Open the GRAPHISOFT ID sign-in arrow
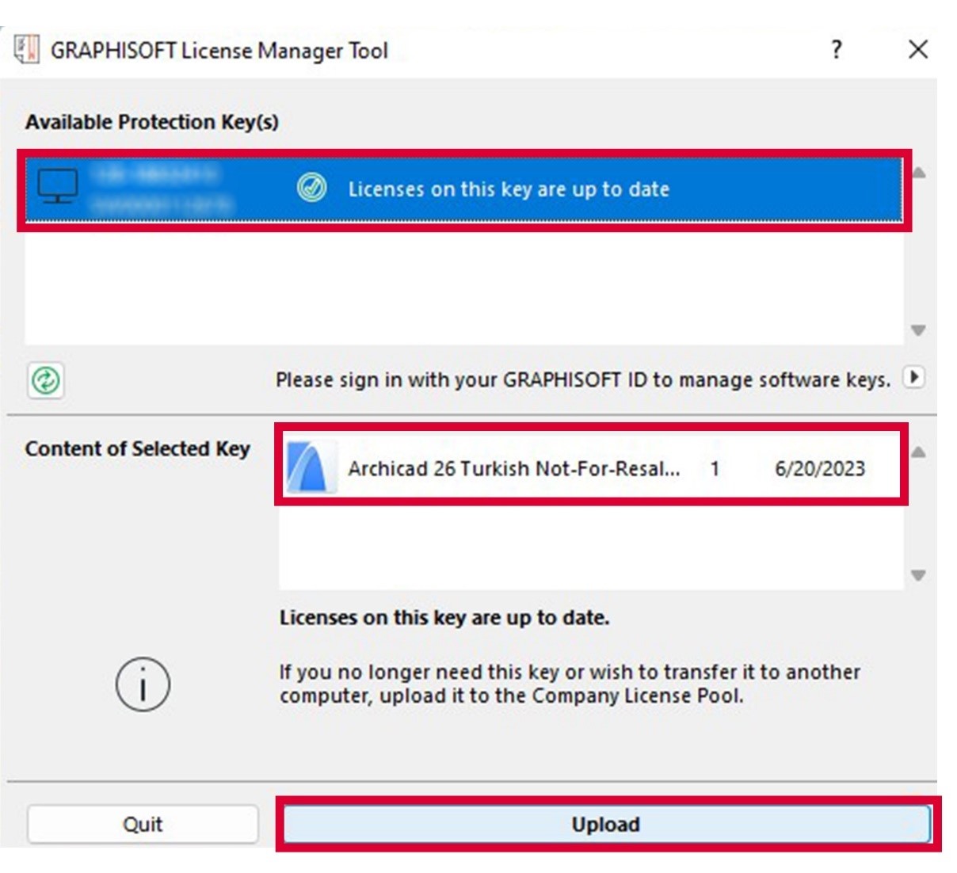The width and height of the screenshot is (957, 873). 913,377
